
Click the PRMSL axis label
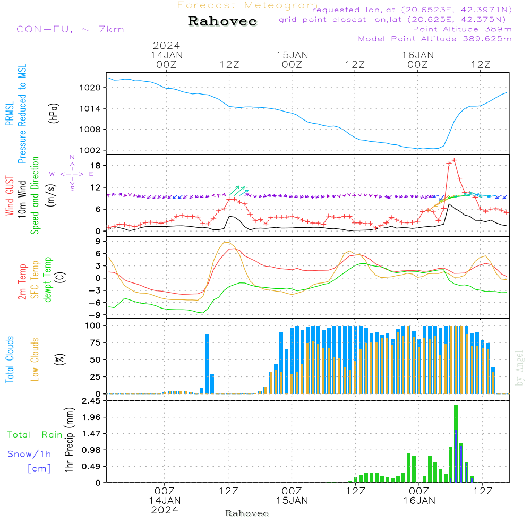pos(10,114)
